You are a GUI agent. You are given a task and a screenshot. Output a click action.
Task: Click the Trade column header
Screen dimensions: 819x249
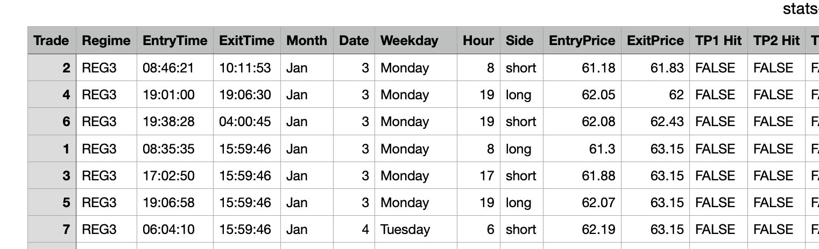coord(52,41)
